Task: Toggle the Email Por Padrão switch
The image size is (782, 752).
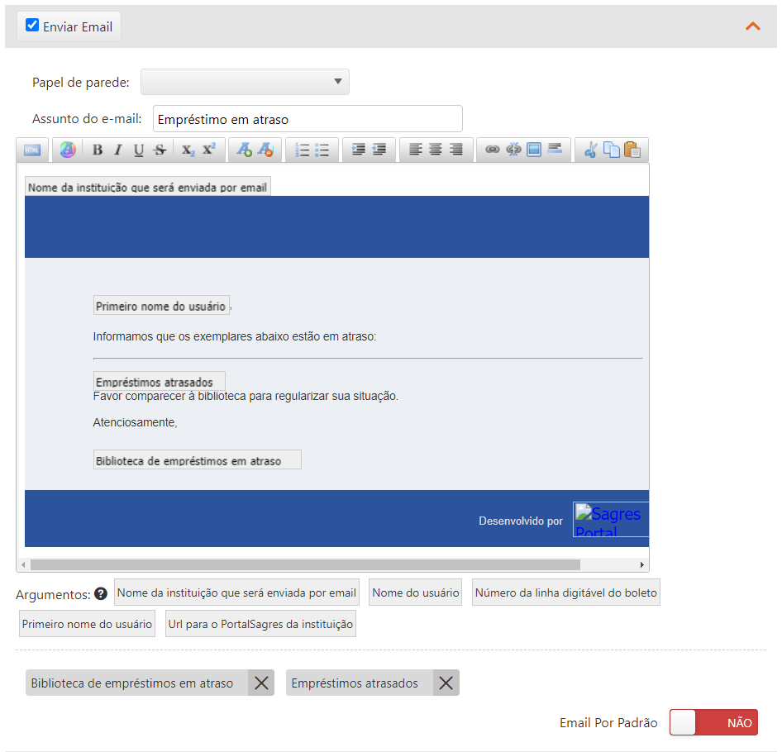Action: pyautogui.click(x=713, y=722)
